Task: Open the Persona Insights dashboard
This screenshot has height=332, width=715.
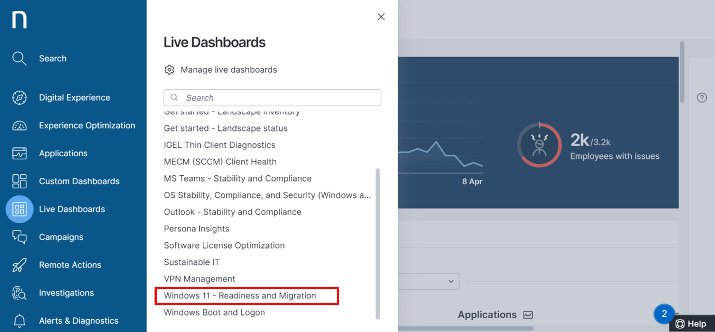Action: 196,229
